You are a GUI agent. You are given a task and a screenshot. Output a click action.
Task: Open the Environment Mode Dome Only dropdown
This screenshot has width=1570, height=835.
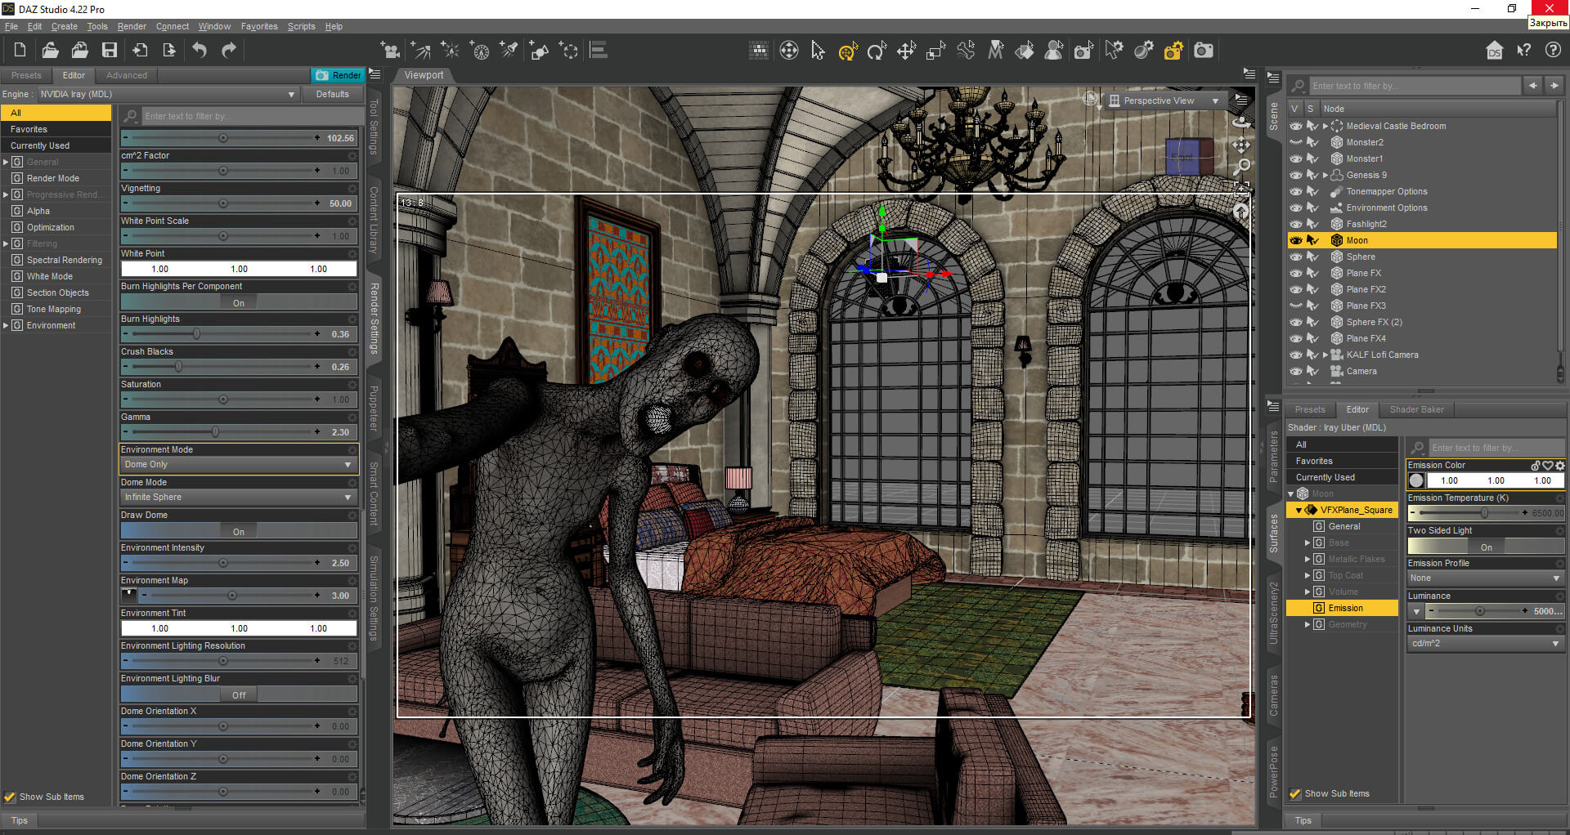click(239, 464)
